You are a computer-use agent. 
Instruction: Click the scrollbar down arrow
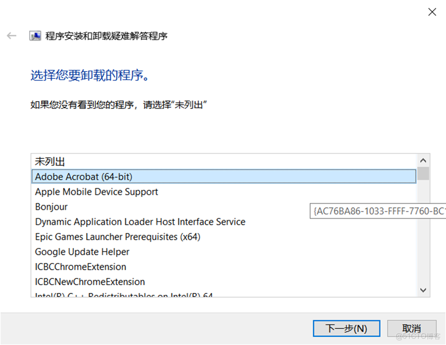pyautogui.click(x=423, y=290)
